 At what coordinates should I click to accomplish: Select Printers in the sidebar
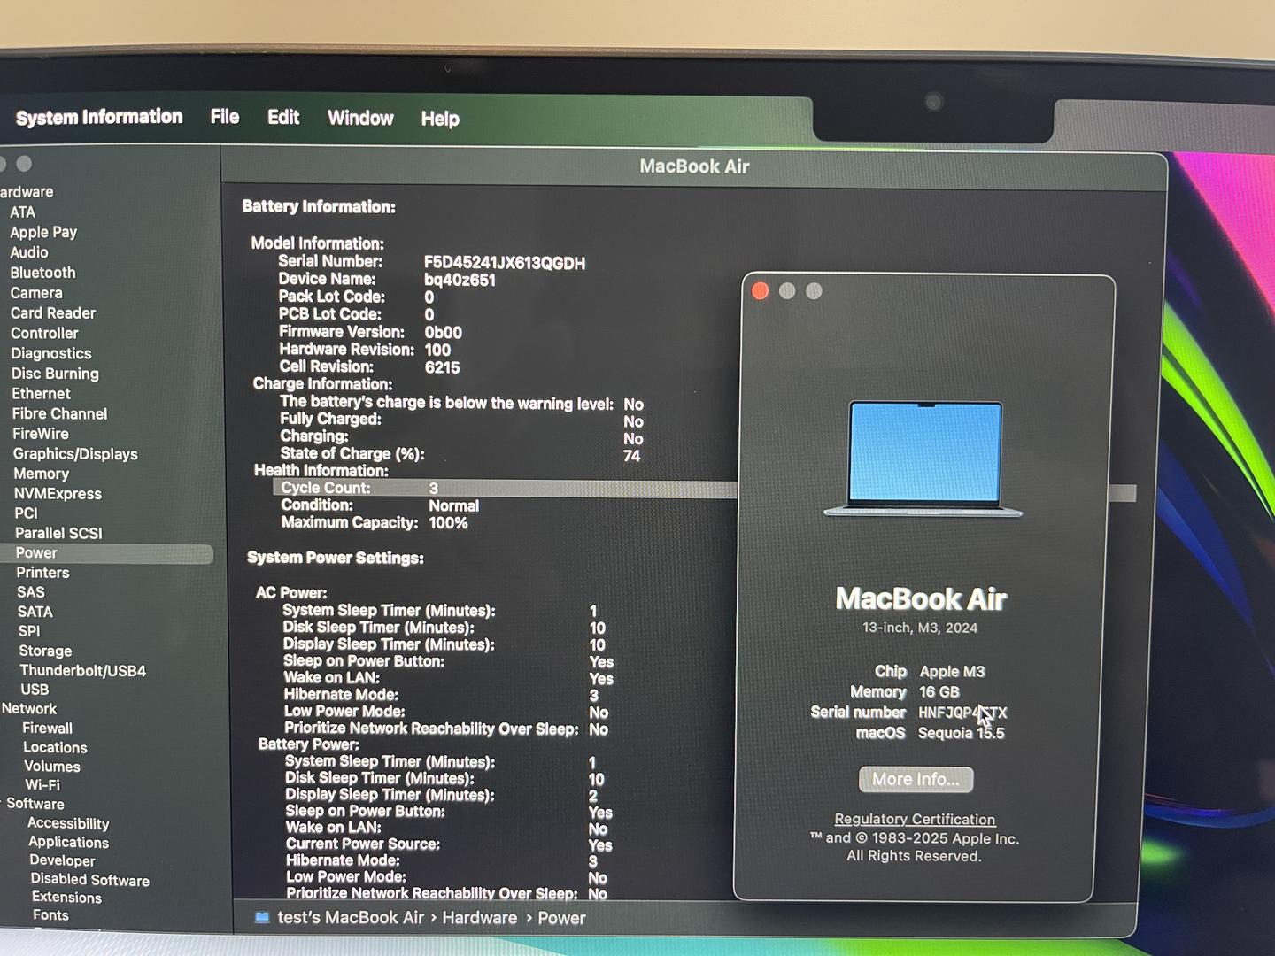point(42,573)
